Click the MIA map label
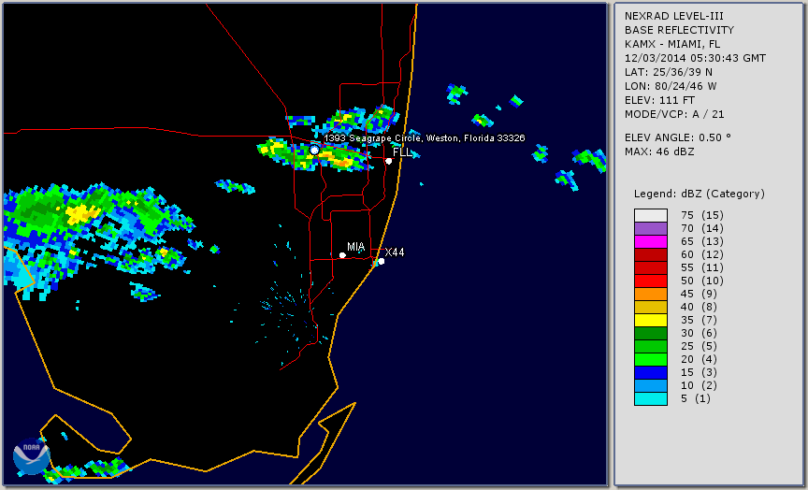This screenshot has height=490, width=808. point(355,247)
